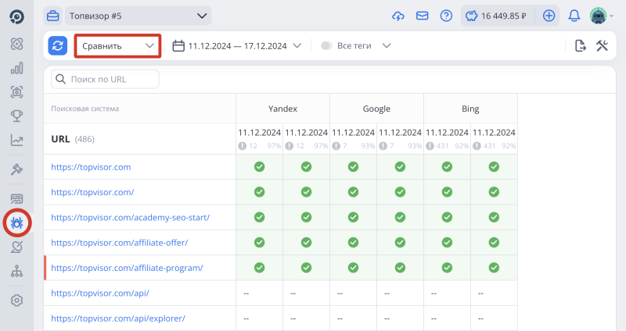Open the user avatar account menu
626x331 pixels.
tap(599, 16)
